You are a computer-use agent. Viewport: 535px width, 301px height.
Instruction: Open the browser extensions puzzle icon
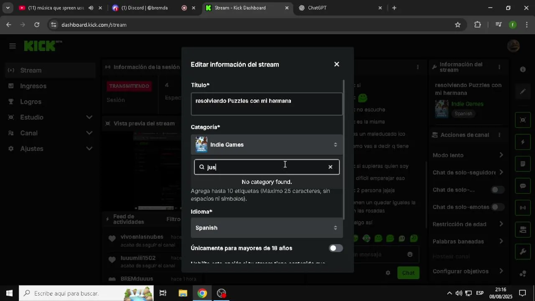(478, 25)
